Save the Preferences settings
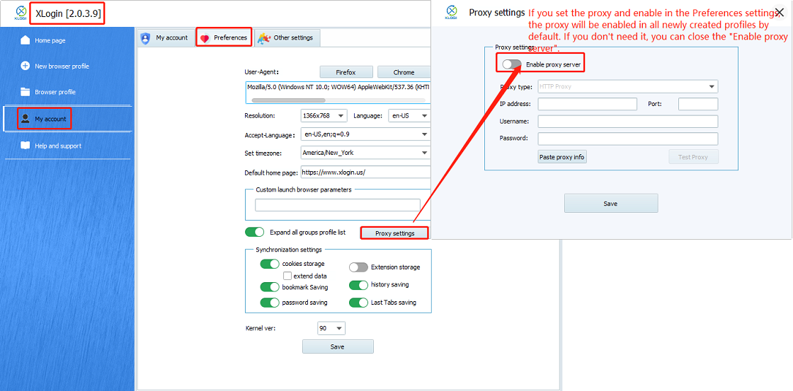 (338, 346)
